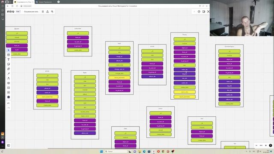Select the Shapes tool

(x=9, y=69)
